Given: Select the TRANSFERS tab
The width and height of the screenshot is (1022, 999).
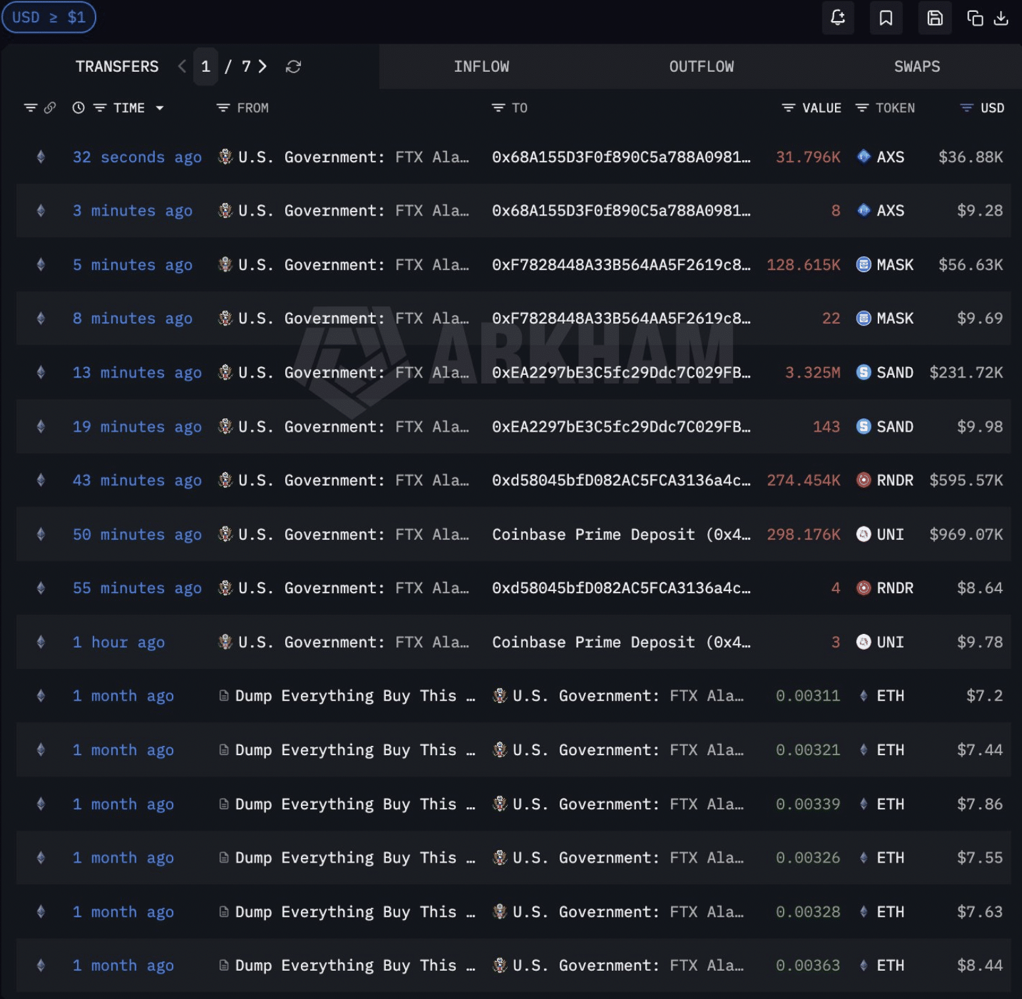Looking at the screenshot, I should 117,67.
